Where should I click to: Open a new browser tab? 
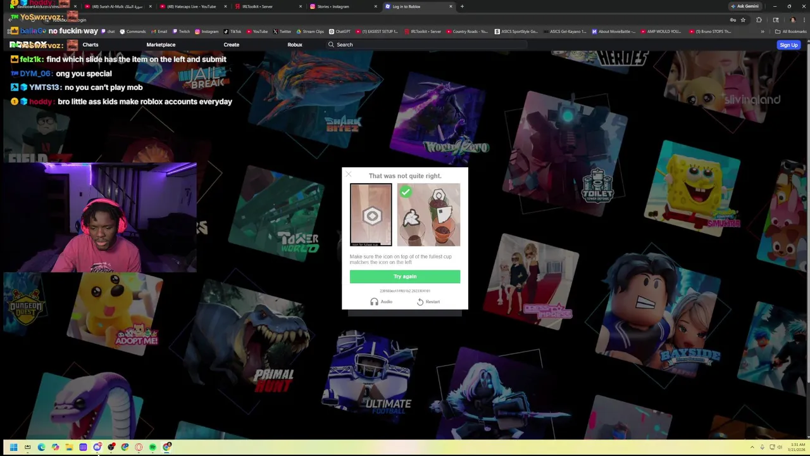tap(462, 6)
